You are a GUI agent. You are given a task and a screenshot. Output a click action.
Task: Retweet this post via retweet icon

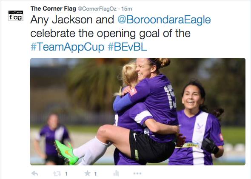pos(57,173)
